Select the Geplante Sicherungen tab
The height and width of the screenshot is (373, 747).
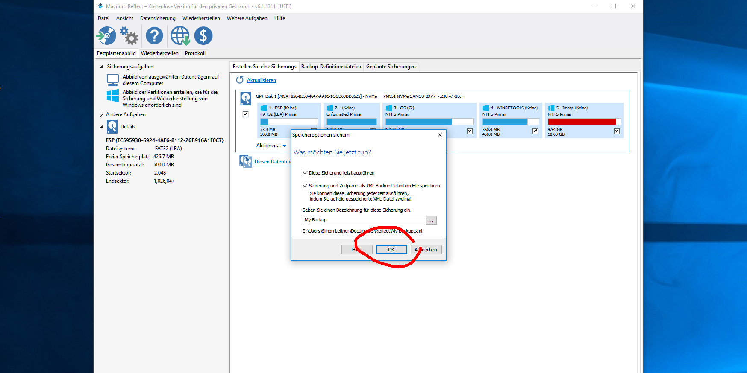pos(391,67)
